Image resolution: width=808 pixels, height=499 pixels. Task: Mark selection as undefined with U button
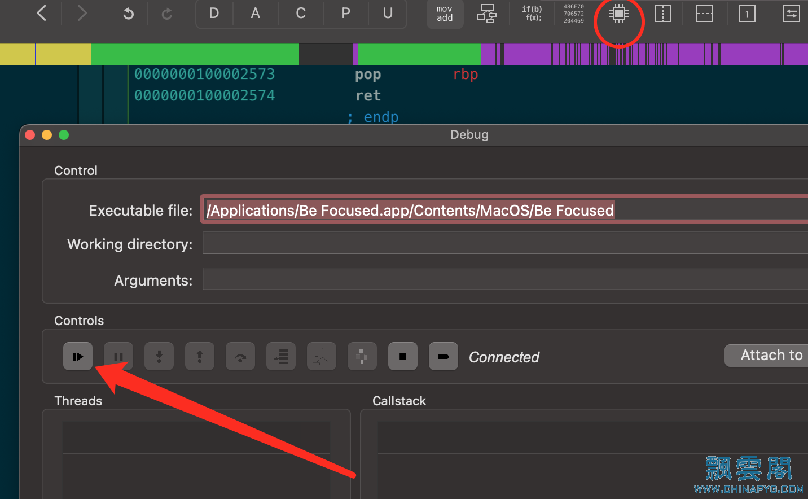[x=388, y=13]
